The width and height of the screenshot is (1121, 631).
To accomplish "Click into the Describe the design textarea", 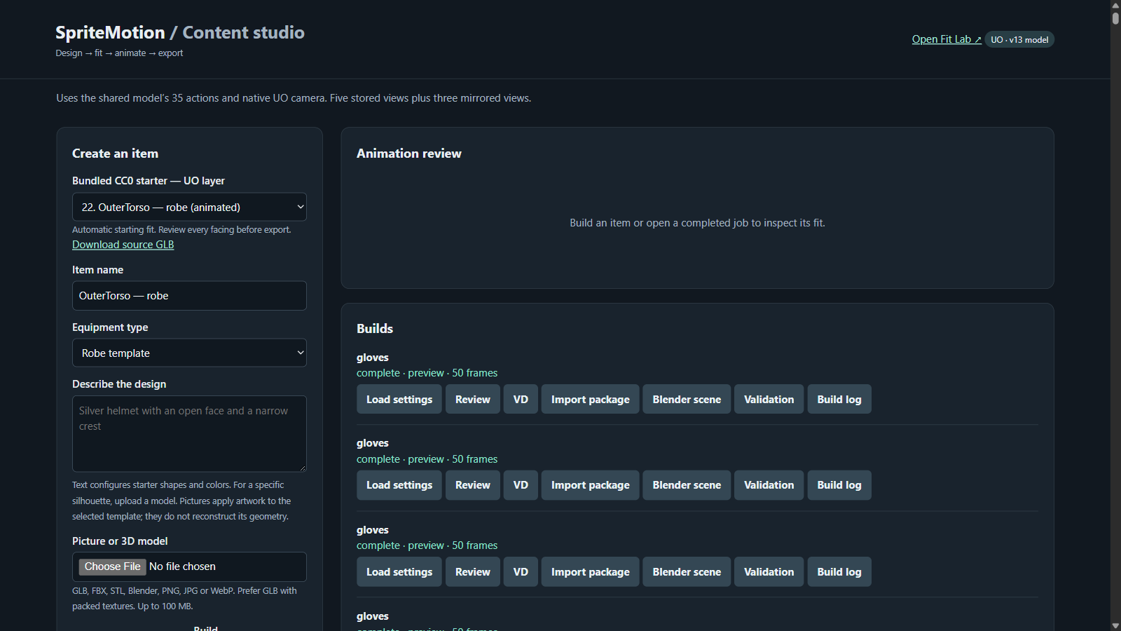I will (x=189, y=434).
